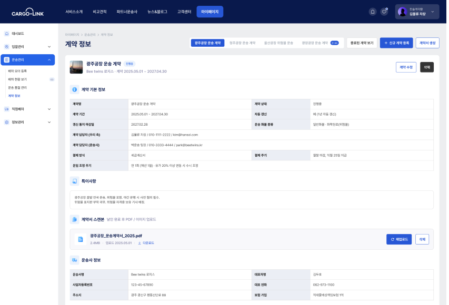This screenshot has height=305, width=449.
Task: Click the 직접배차 truck icon
Action: 7,109
